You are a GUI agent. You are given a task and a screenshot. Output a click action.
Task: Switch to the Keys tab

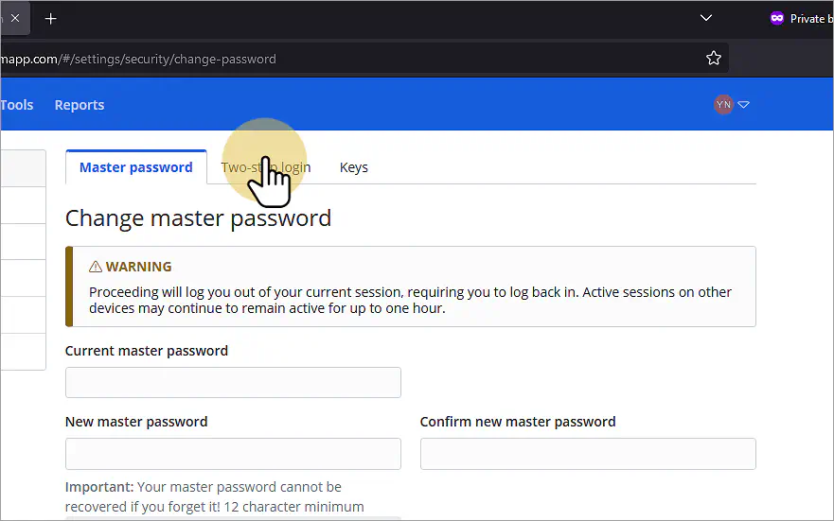pos(354,167)
